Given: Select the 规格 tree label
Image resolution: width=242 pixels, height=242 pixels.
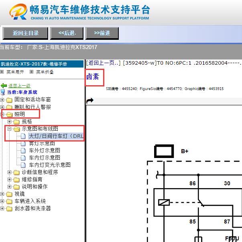Looking at the screenshot, I should pyautogui.click(x=27, y=121).
